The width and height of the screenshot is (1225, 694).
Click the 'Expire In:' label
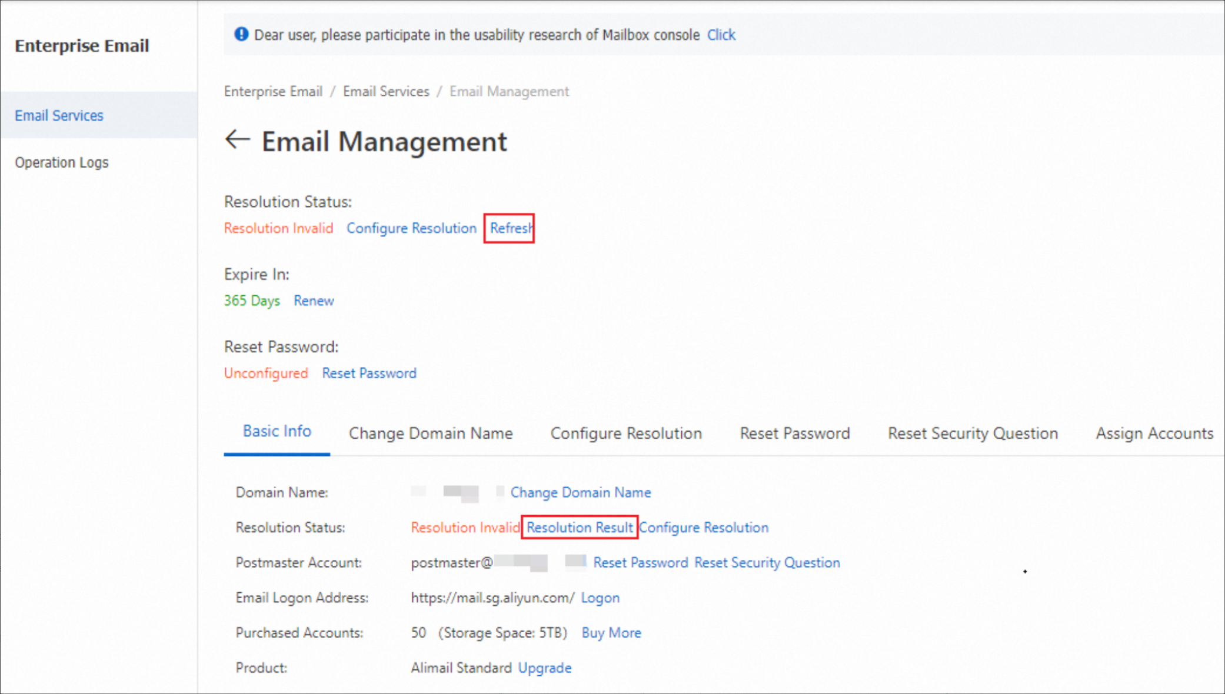[x=257, y=275]
